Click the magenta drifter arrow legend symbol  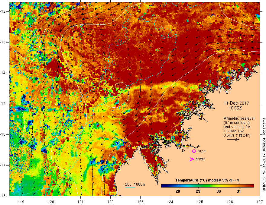(x=192, y=159)
